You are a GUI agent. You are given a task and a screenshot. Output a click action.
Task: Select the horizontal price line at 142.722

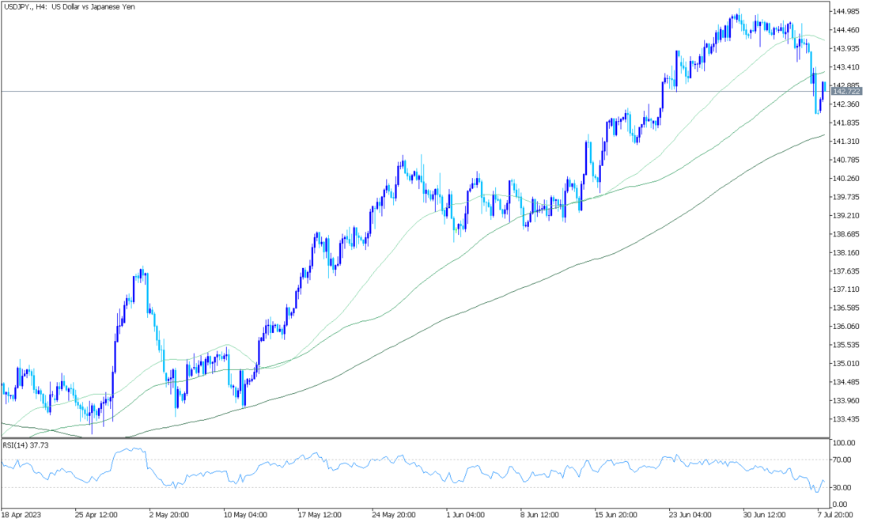[415, 91]
